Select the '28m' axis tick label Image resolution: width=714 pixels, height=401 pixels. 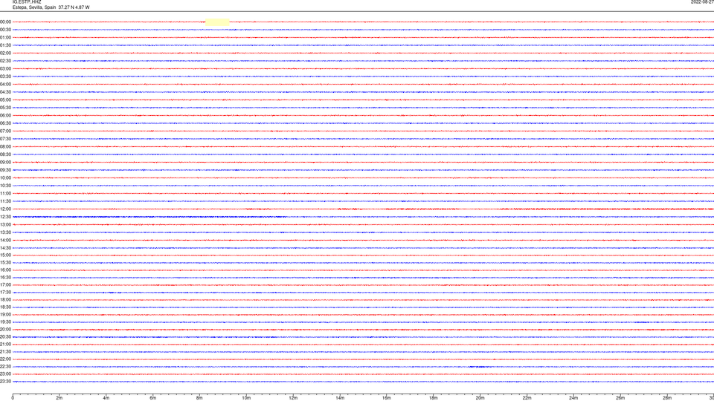point(667,398)
